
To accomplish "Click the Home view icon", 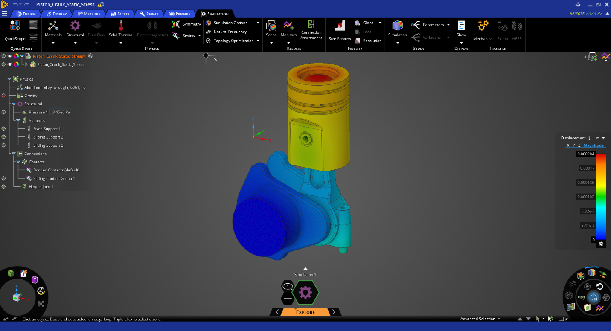I will pyautogui.click(x=24, y=273).
